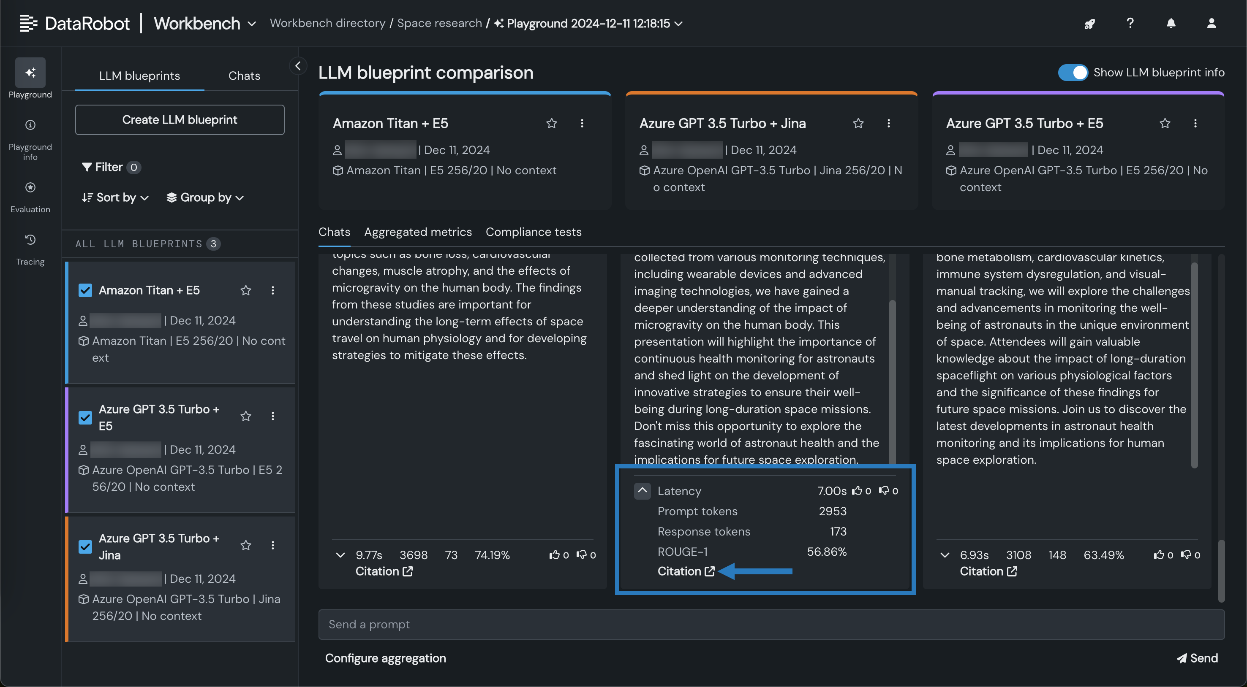Image resolution: width=1247 pixels, height=687 pixels.
Task: Switch to the Chats side-panel tab
Action: coord(244,76)
